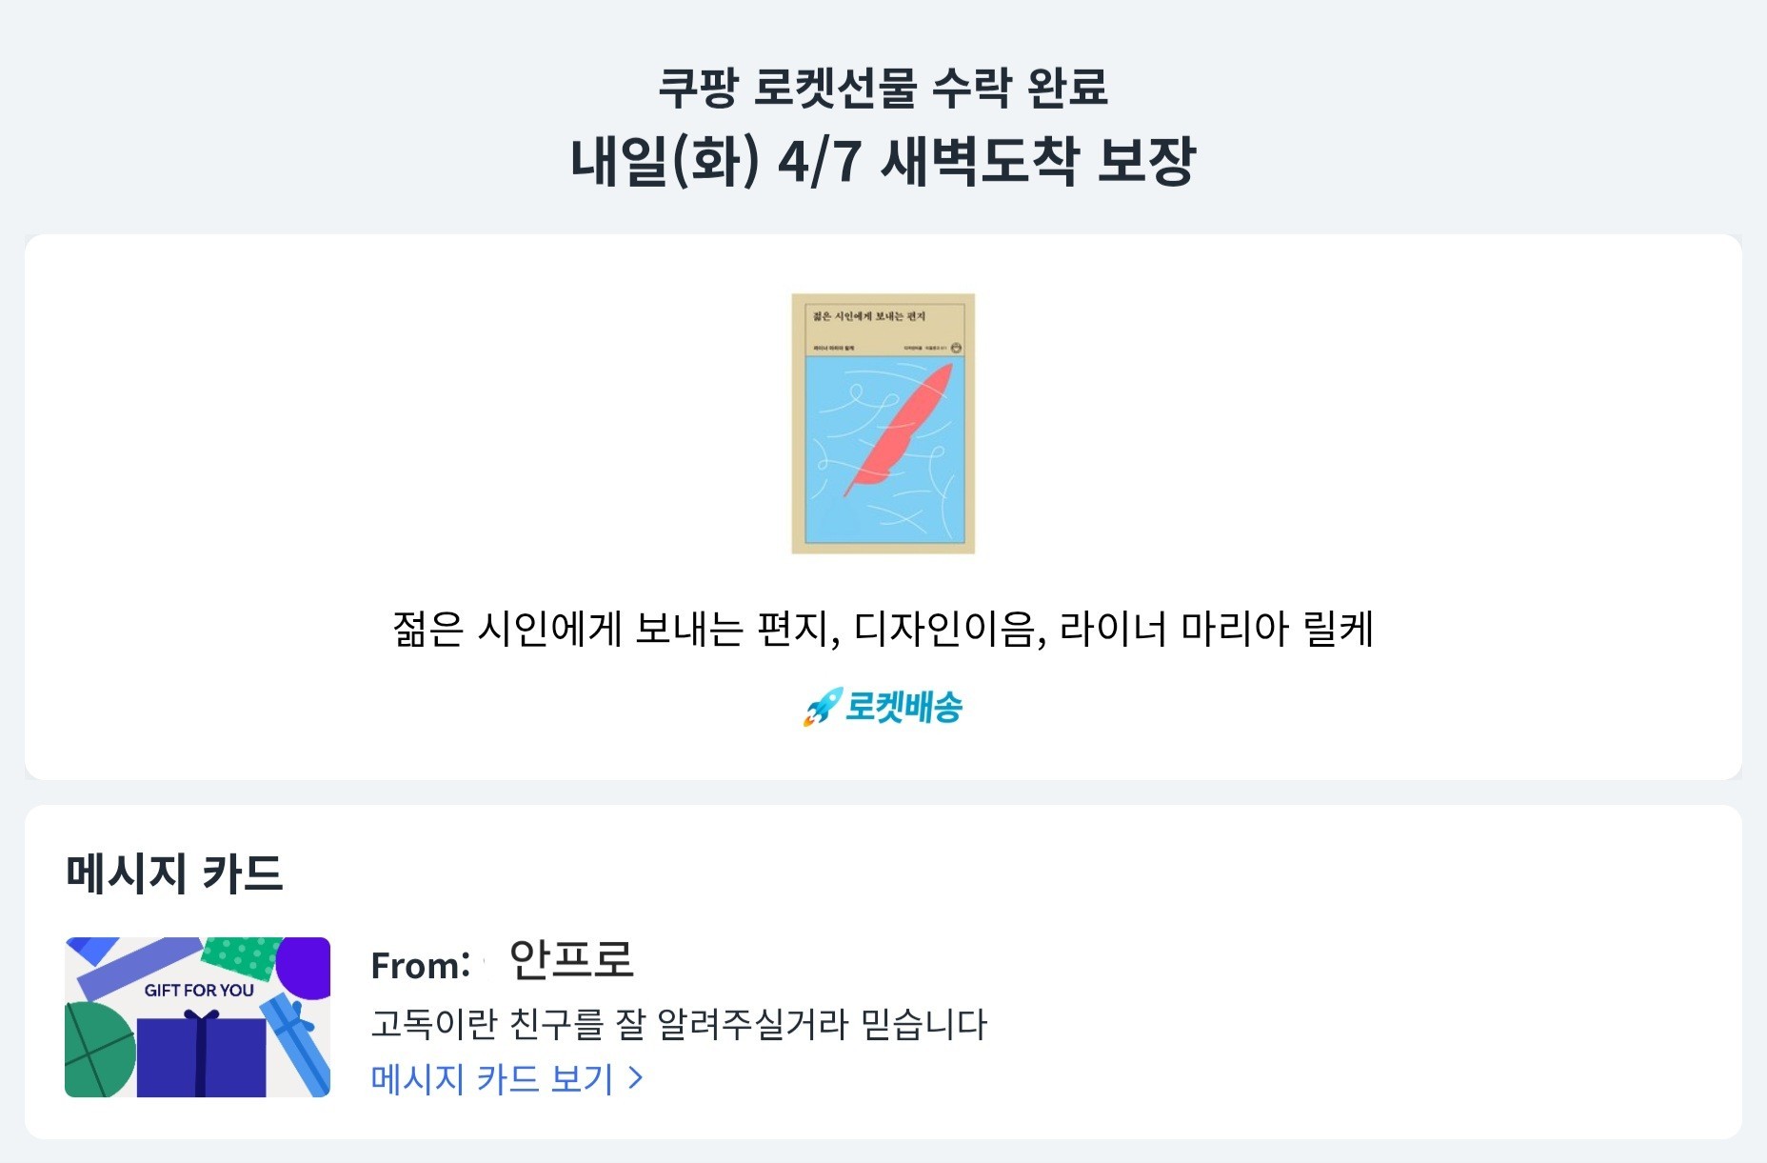Click the dark blue gift box illustration
The height and width of the screenshot is (1163, 1767).
coord(201,1057)
